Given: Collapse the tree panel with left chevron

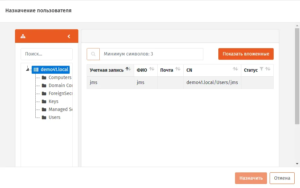Looking at the screenshot, I should [69, 36].
